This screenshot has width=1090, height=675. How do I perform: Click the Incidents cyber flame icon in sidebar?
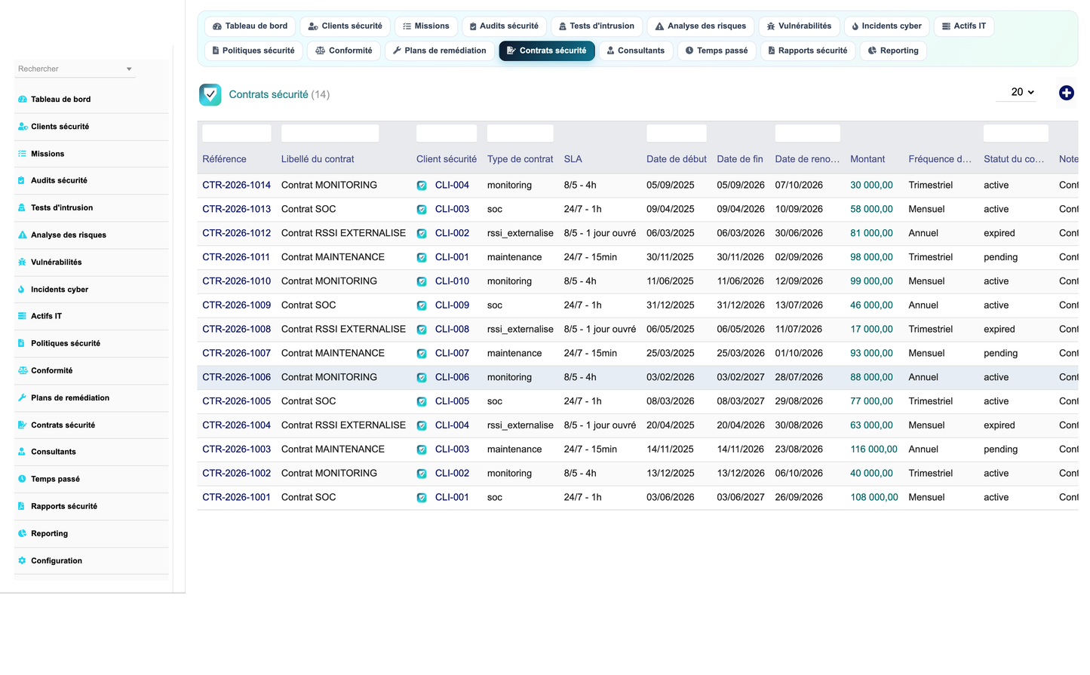point(23,290)
